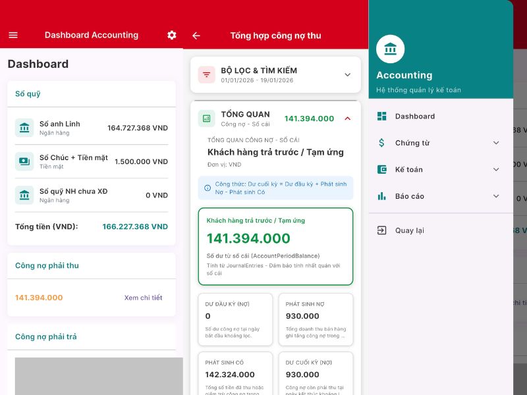
Task: Click the Khách hàng trả trước summary card
Action: 275,246
